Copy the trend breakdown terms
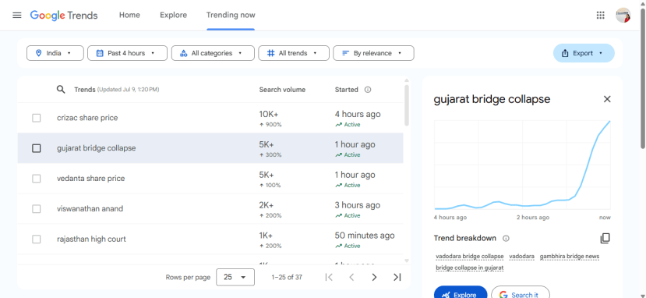 605,238
